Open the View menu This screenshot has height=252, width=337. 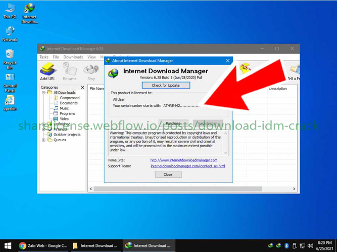coord(91,57)
